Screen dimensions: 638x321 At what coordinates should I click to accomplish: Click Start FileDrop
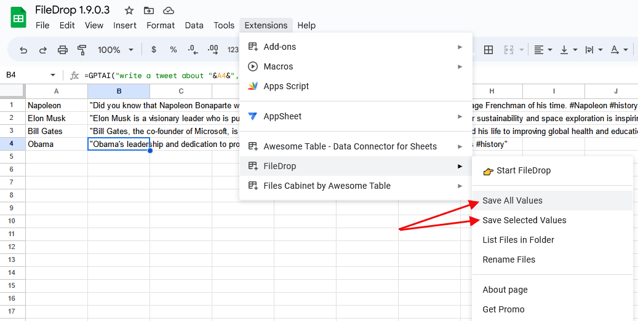tap(552, 170)
